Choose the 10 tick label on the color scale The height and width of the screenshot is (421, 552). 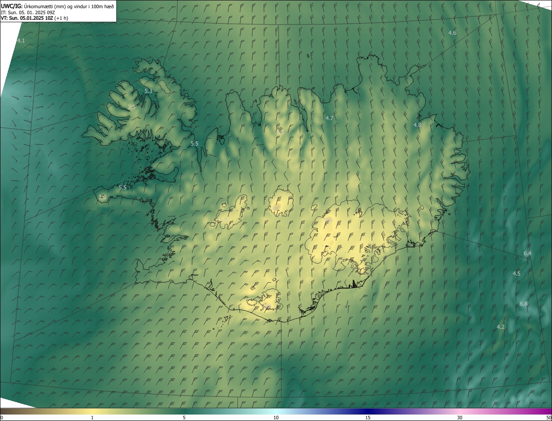coord(276,418)
